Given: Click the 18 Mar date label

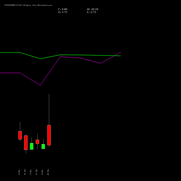Looking at the screenshot, I should pyautogui.click(x=37, y=172).
